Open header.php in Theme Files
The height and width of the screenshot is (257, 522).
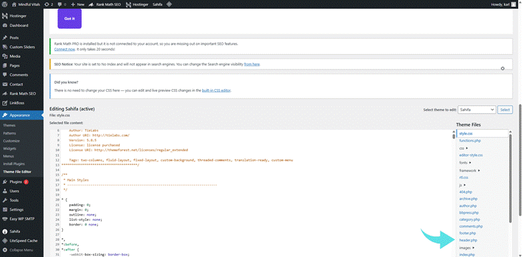pyautogui.click(x=468, y=240)
